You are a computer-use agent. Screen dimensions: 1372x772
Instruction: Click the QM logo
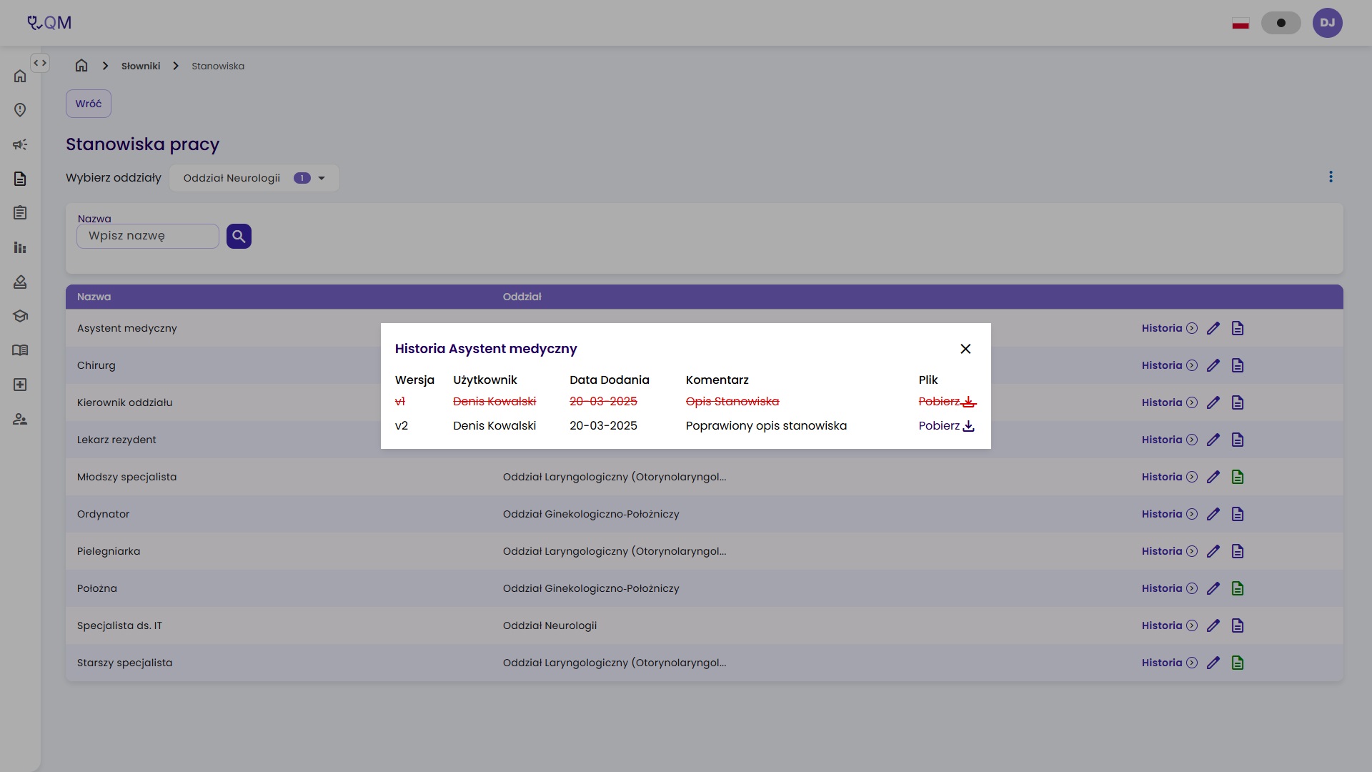[x=49, y=23]
